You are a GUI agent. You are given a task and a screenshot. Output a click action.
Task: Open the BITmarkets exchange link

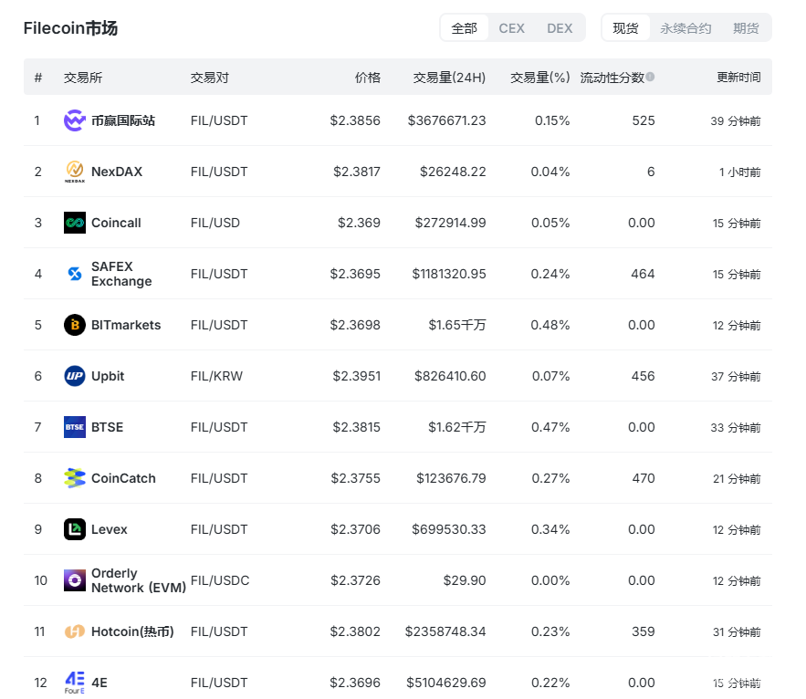pyautogui.click(x=126, y=325)
